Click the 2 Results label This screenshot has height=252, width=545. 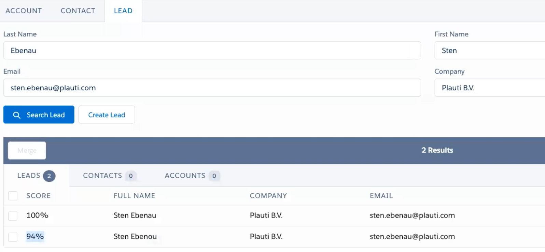pyautogui.click(x=437, y=150)
